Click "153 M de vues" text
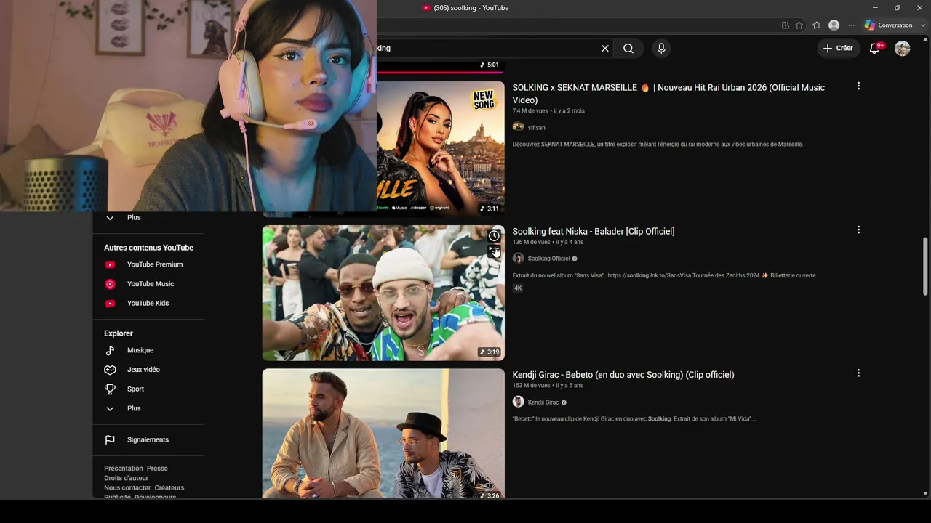 coord(532,386)
